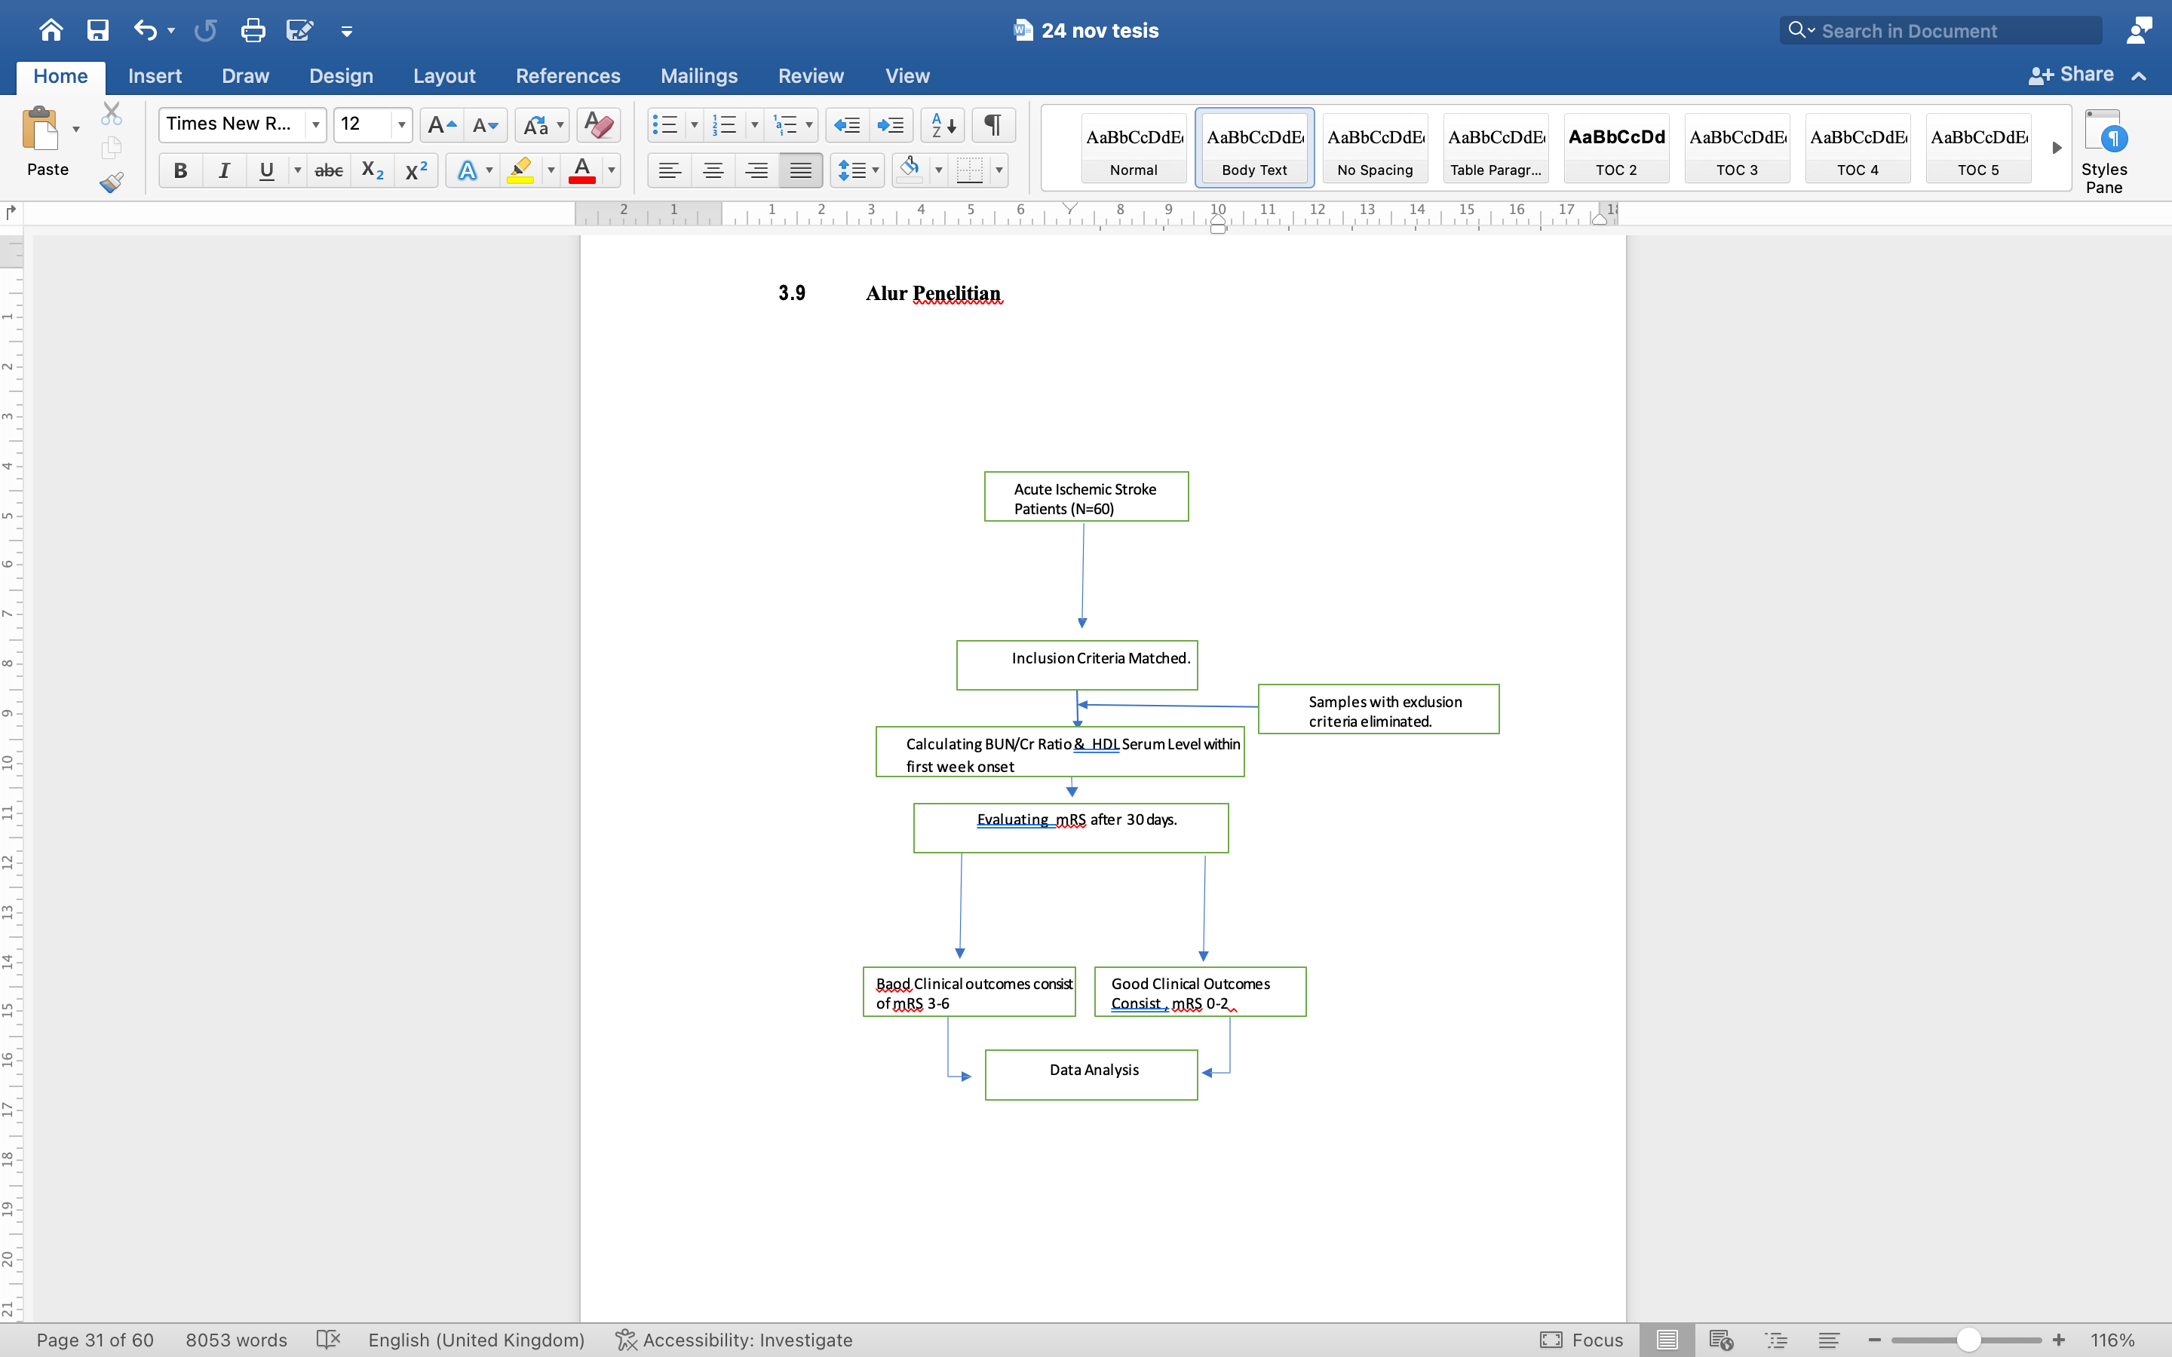Viewport: 2172px width, 1357px height.
Task: Open the Styles Pane
Action: [2104, 152]
